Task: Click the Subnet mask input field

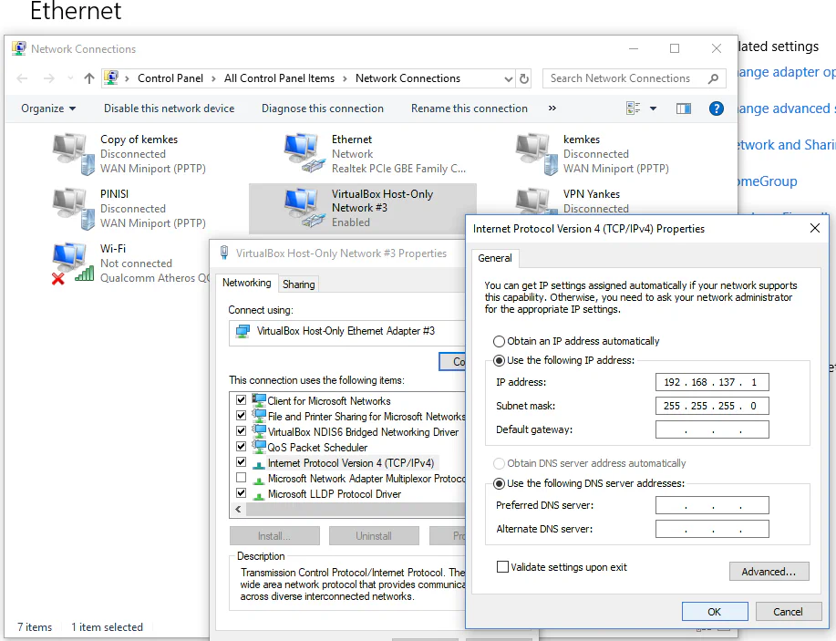Action: tap(712, 406)
